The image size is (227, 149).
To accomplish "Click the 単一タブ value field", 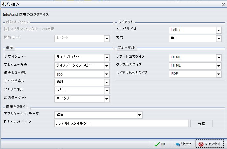I will point(79,99).
